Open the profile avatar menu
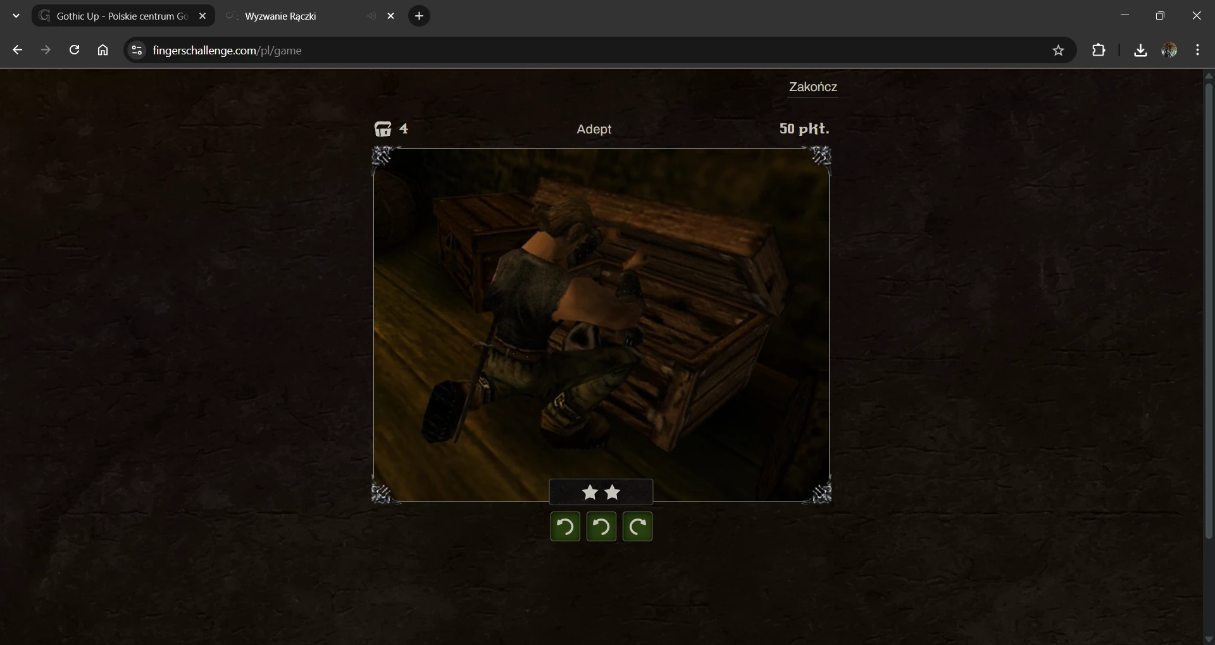Viewport: 1215px width, 645px height. coord(1169,51)
